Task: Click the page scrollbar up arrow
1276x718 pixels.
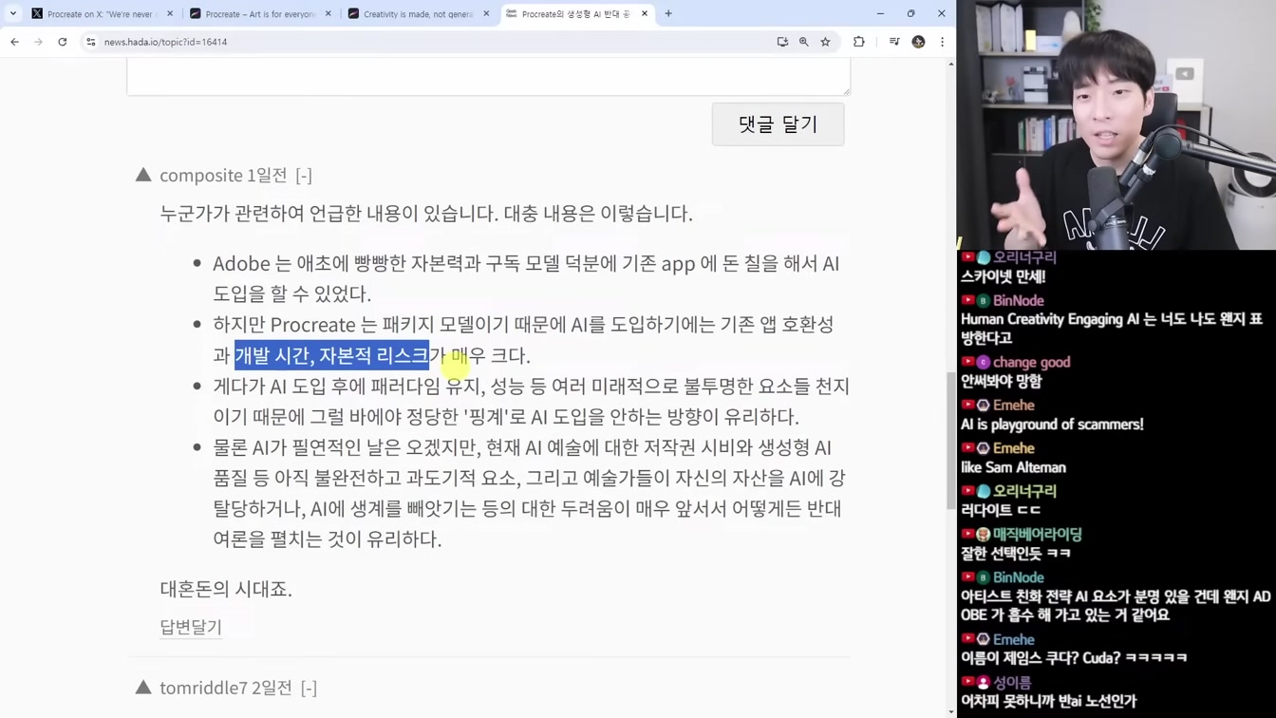Action: (951, 64)
